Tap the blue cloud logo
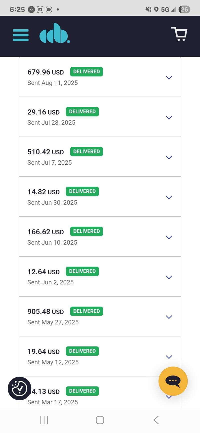Viewport: 200px width, 433px height. click(x=54, y=33)
